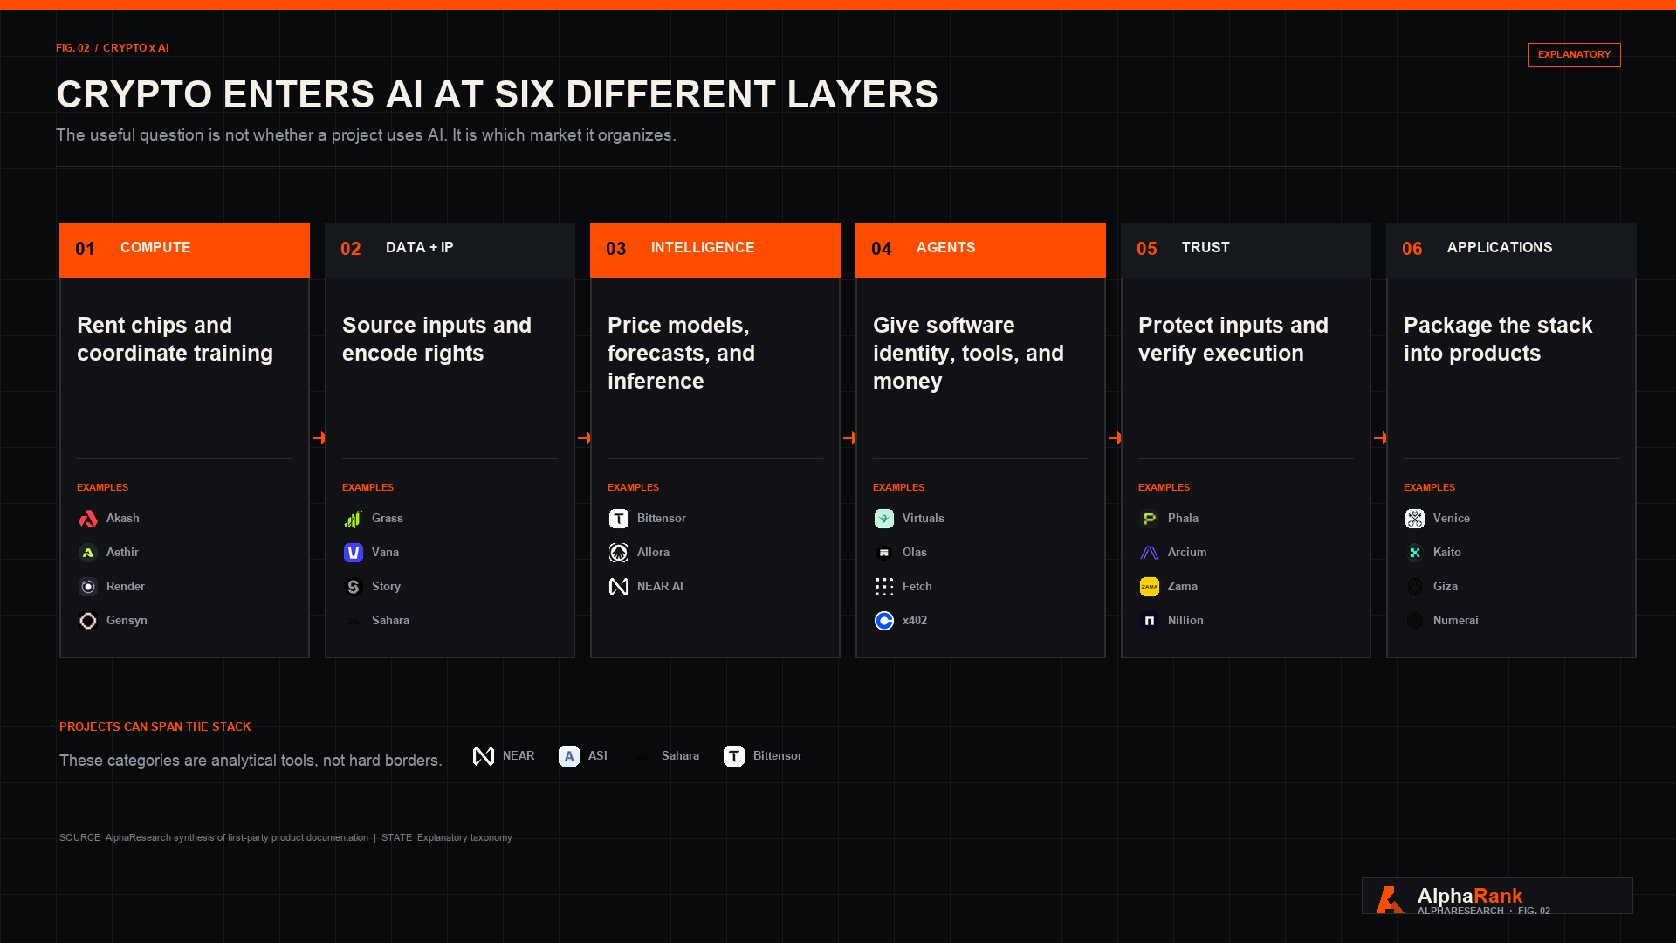Click the SOURCE AlphaResearch synthesis footnote
The image size is (1676, 943).
(x=214, y=838)
